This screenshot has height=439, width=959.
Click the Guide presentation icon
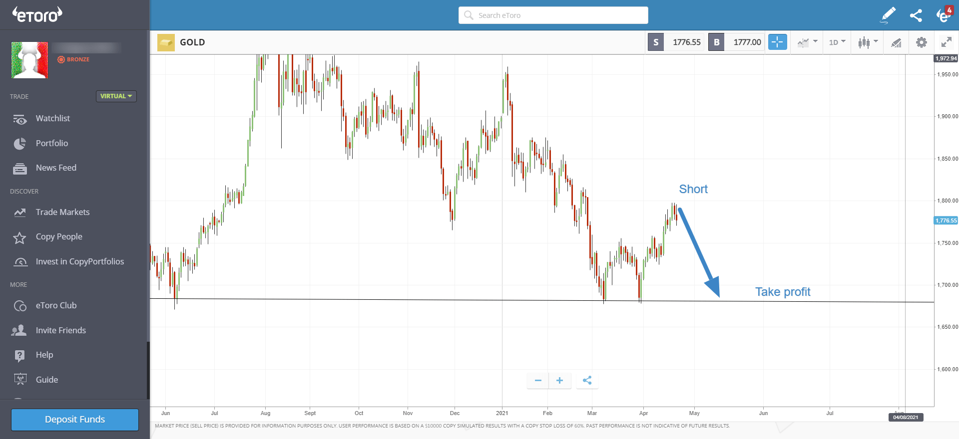[20, 380]
